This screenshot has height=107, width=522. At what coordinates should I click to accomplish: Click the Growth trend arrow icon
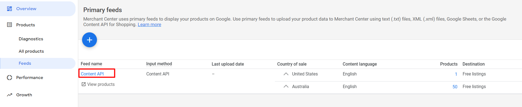(9, 95)
